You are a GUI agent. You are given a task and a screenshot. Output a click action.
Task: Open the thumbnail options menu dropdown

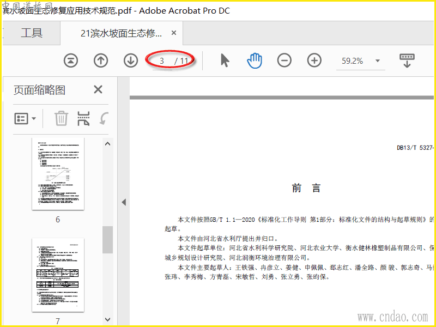click(25, 119)
